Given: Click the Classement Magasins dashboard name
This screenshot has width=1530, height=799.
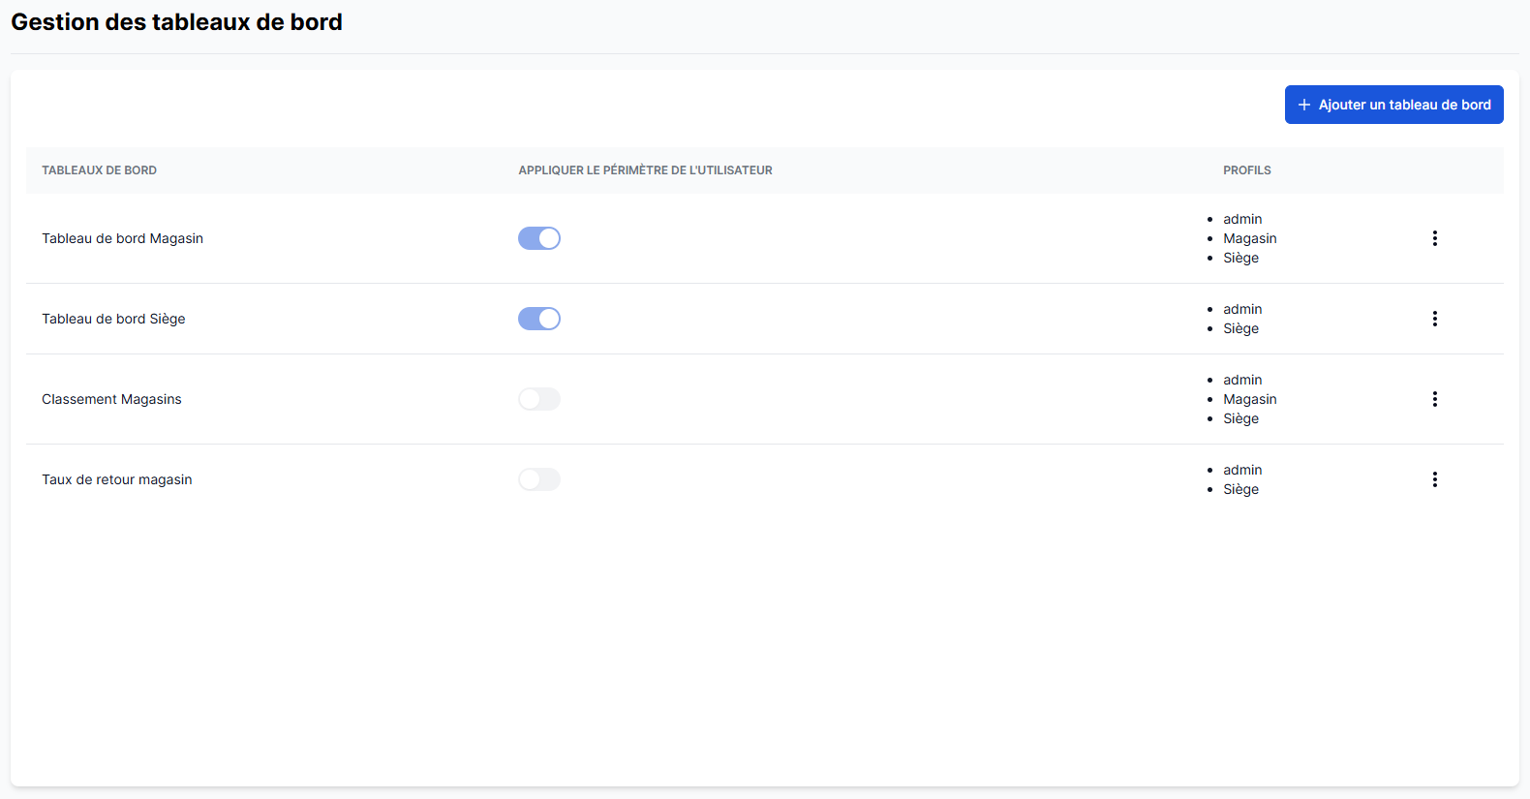Looking at the screenshot, I should tap(111, 399).
